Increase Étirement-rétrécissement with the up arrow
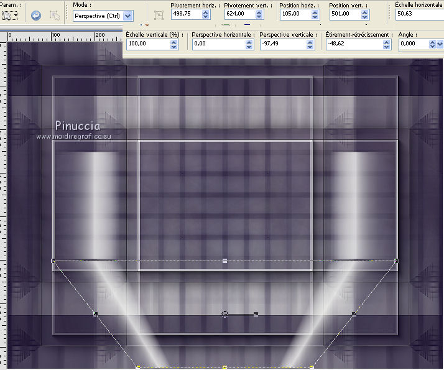The width and height of the screenshot is (444, 370). click(x=387, y=42)
